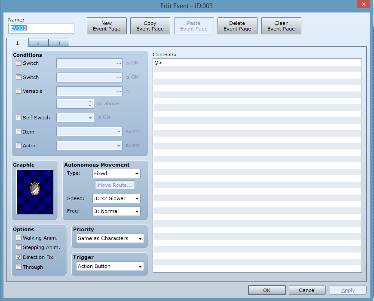This screenshot has width=374, height=301.
Task: Enable the Self Switch condition
Action: [18, 118]
